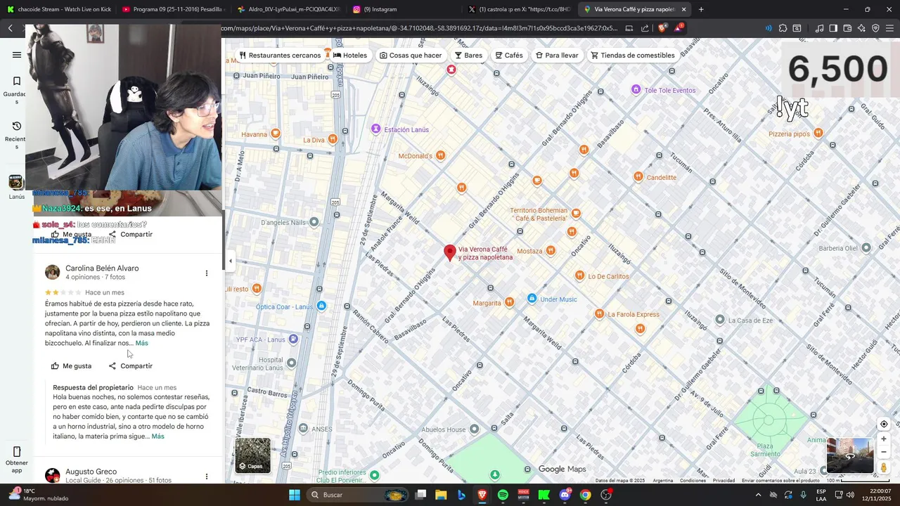
Task: Click the Windows Start button
Action: pos(295,495)
